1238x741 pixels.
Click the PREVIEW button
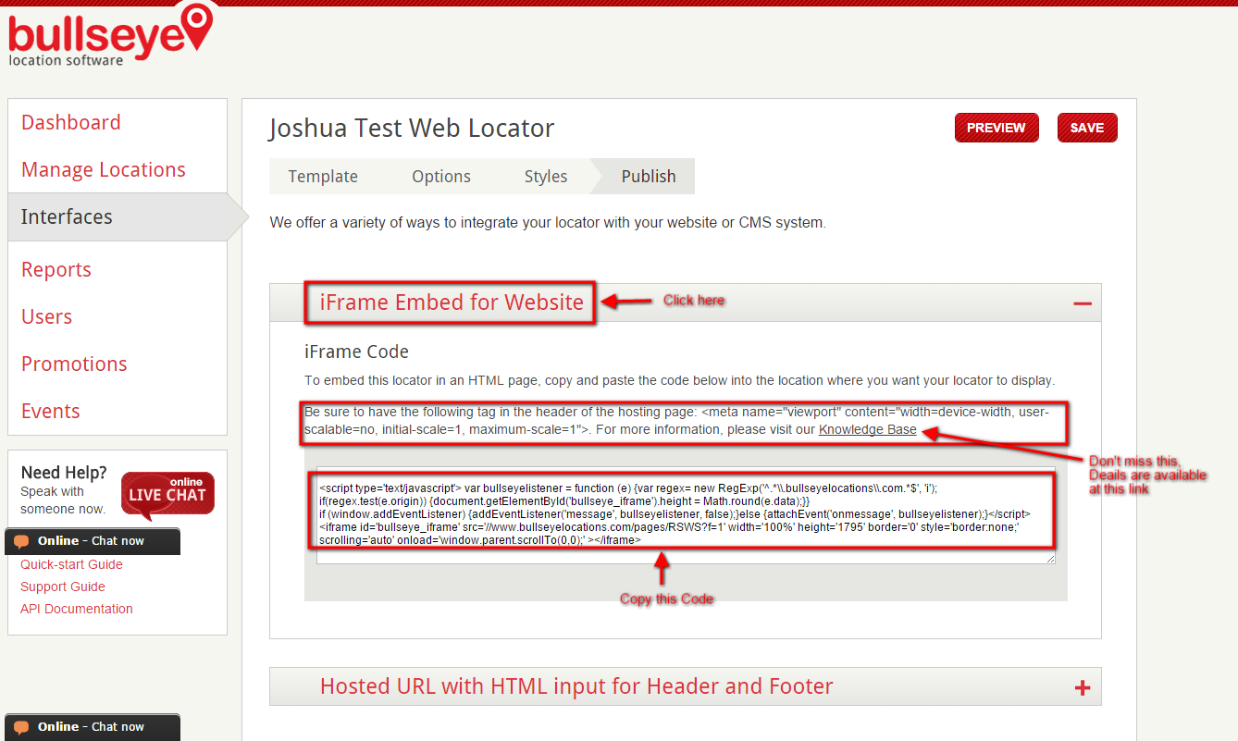[997, 128]
